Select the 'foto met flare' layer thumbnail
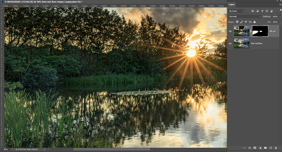Screen dimensions: 282x152 241,43
